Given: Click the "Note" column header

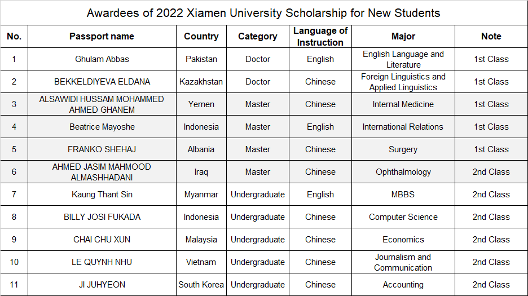Looking at the screenshot, I should click(491, 36).
